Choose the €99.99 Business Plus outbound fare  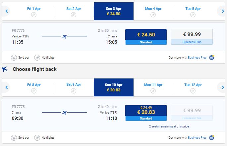(x=192, y=37)
